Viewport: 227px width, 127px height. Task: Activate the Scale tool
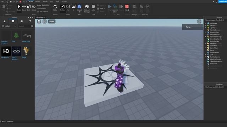tap(29, 8)
